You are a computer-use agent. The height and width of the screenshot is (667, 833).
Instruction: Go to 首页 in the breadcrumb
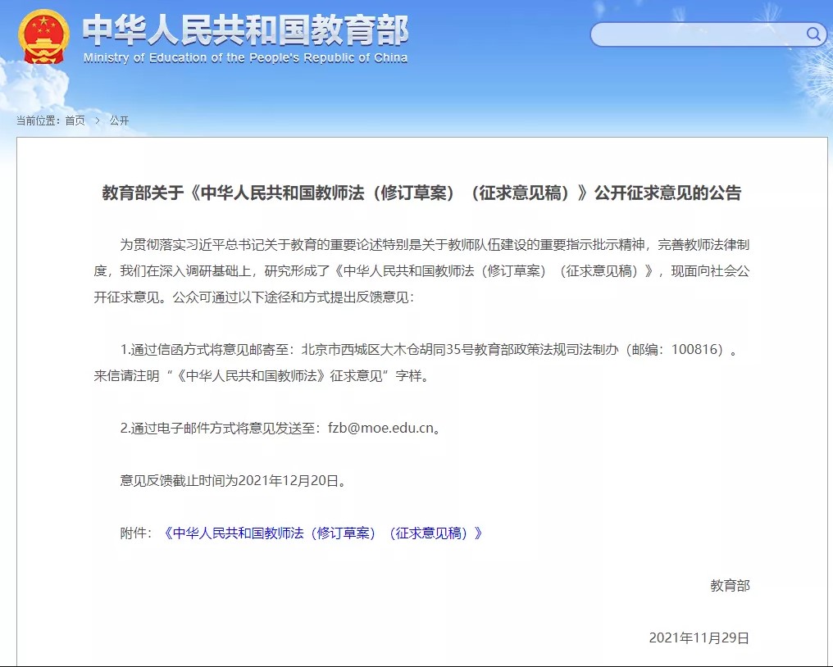coord(75,120)
